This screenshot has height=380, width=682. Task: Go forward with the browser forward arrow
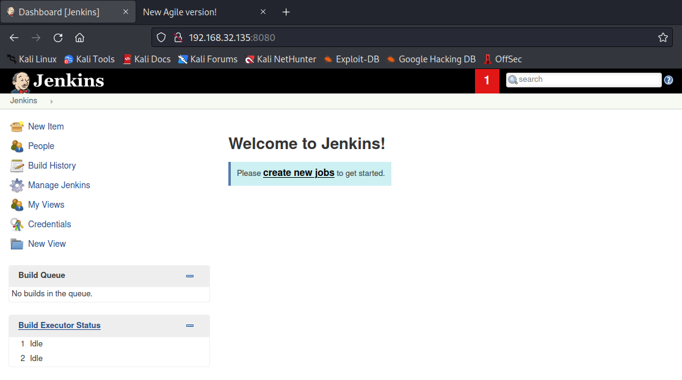[x=36, y=38]
